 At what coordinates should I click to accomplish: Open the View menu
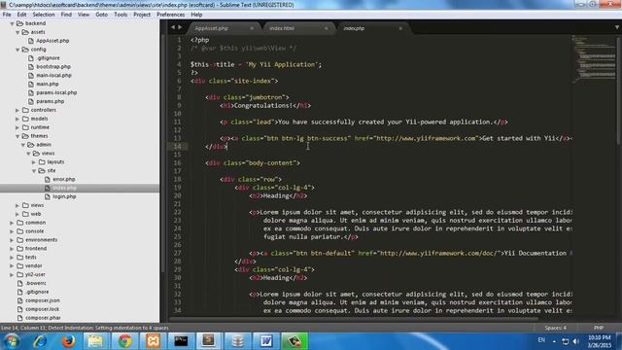(x=84, y=15)
